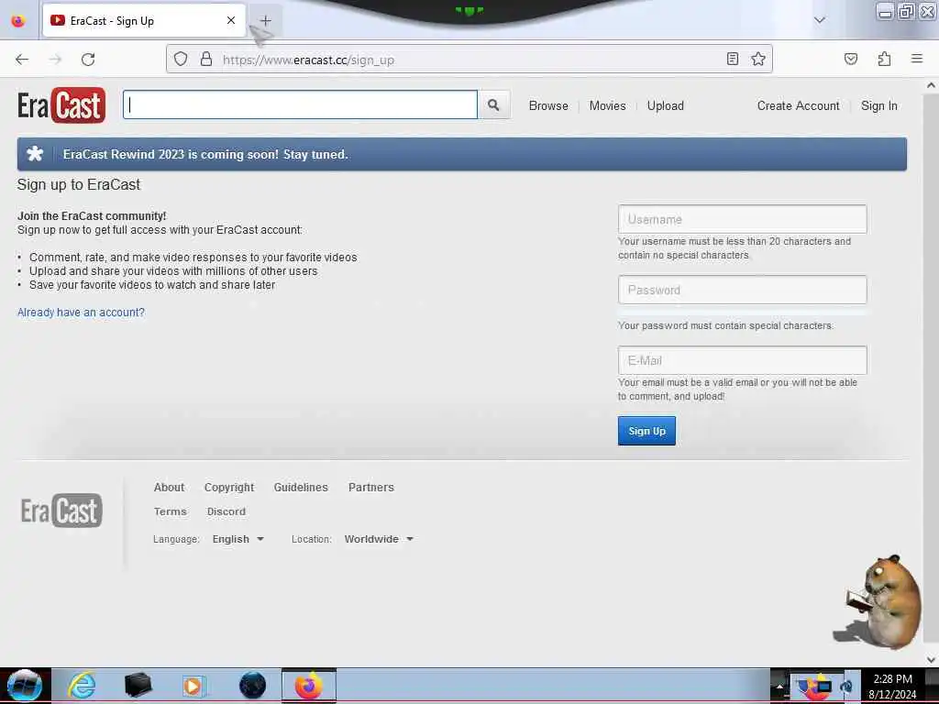Open the Firefox hamburger menu
Viewport: 939px width, 704px height.
917,59
